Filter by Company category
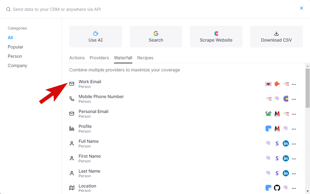This screenshot has height=194, width=310. 17,65
